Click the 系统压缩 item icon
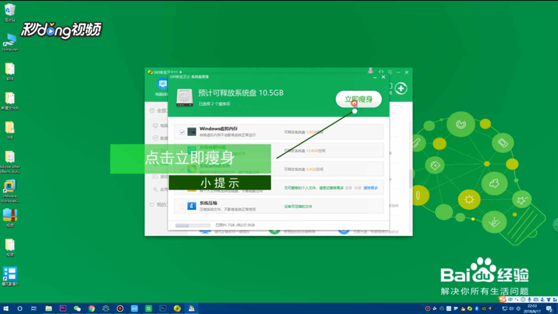Viewport: 558px width, 314px height. coord(192,206)
